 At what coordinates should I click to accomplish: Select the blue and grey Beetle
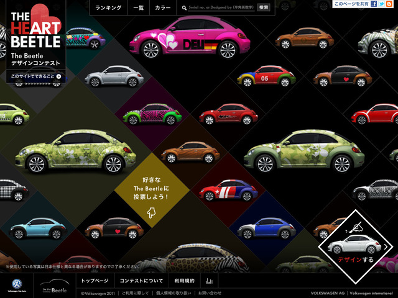click(266, 228)
